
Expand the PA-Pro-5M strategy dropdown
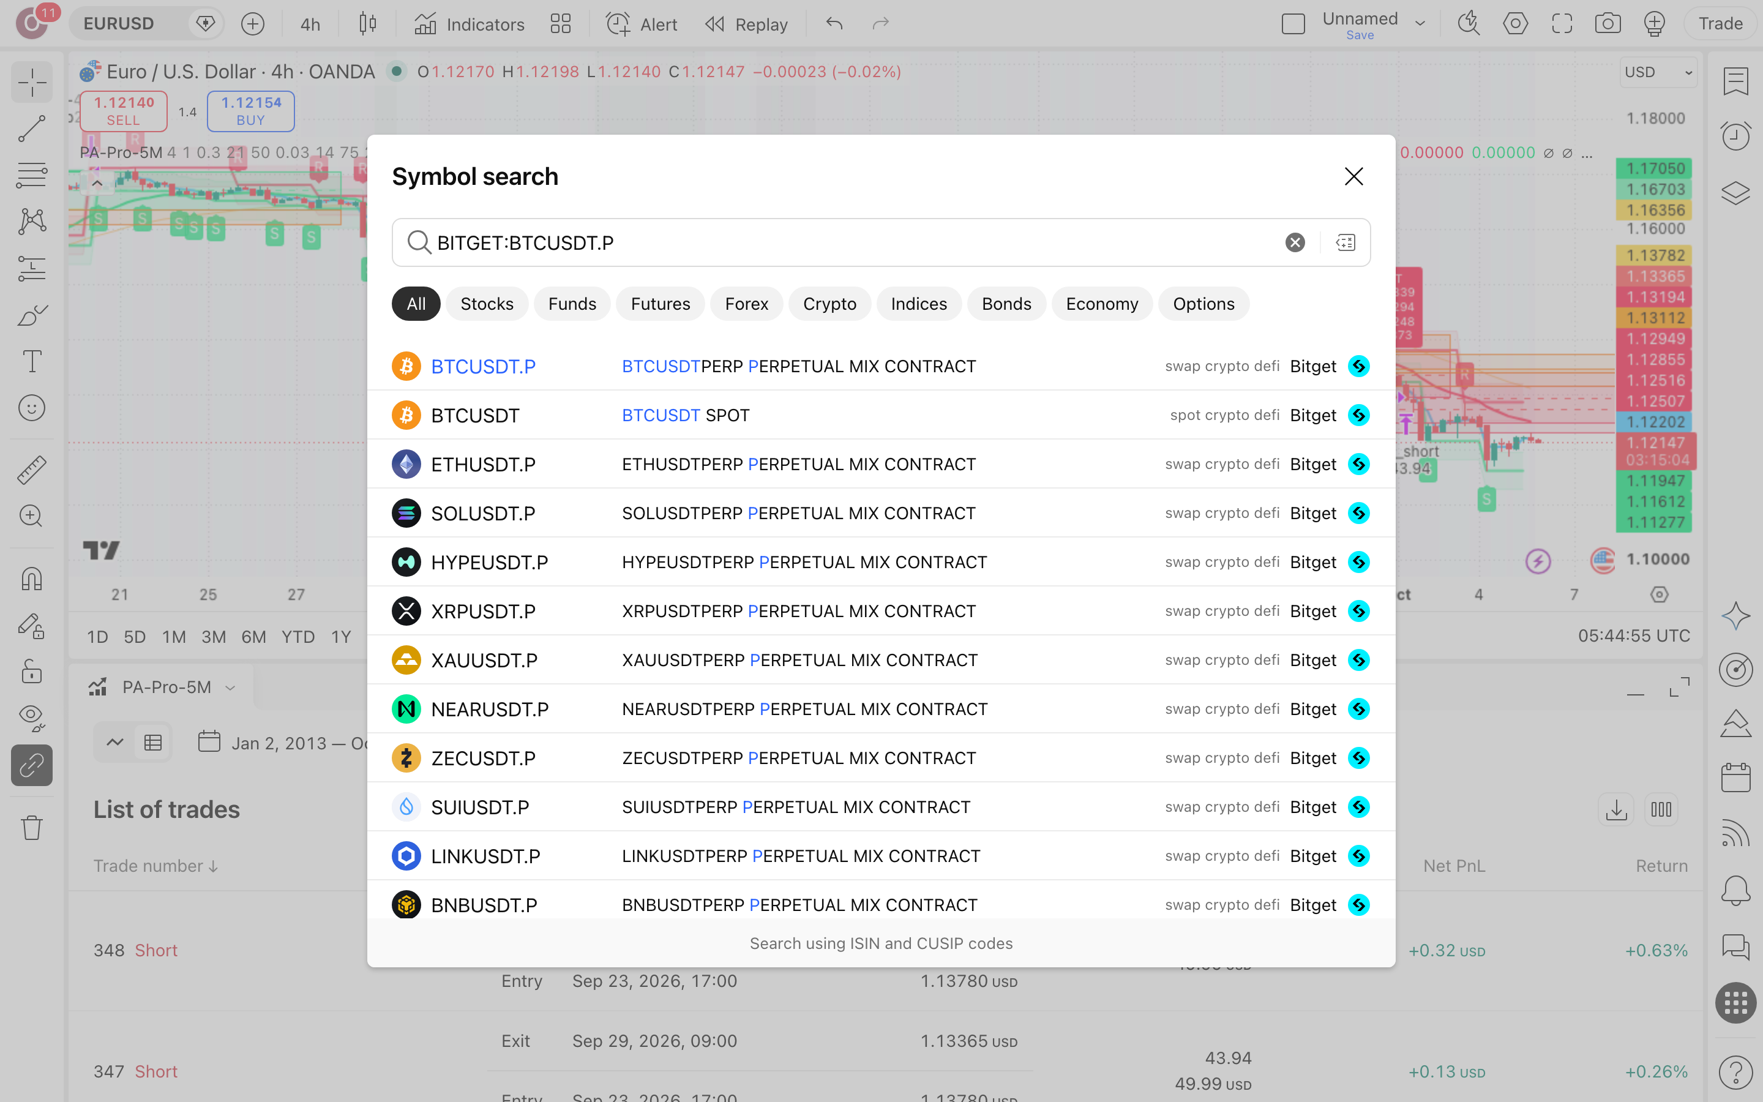[230, 688]
